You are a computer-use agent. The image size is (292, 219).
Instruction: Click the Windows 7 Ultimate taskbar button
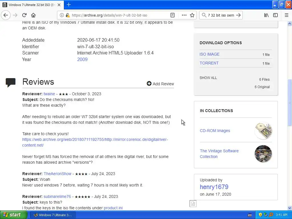click(53, 215)
